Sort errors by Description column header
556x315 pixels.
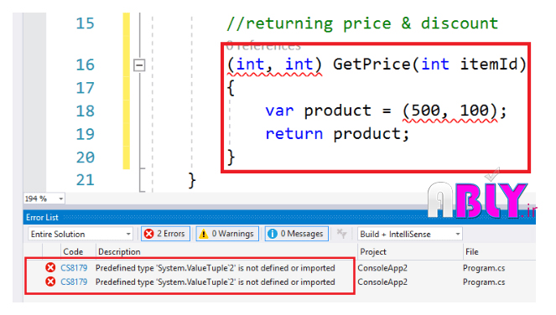click(119, 251)
